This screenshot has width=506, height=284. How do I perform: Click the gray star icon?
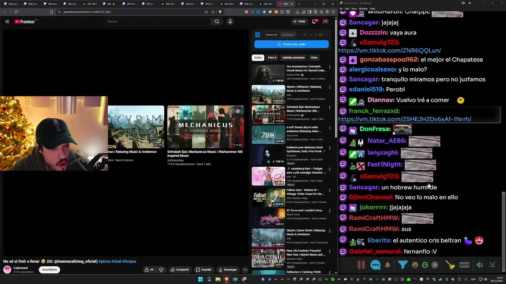435,265
